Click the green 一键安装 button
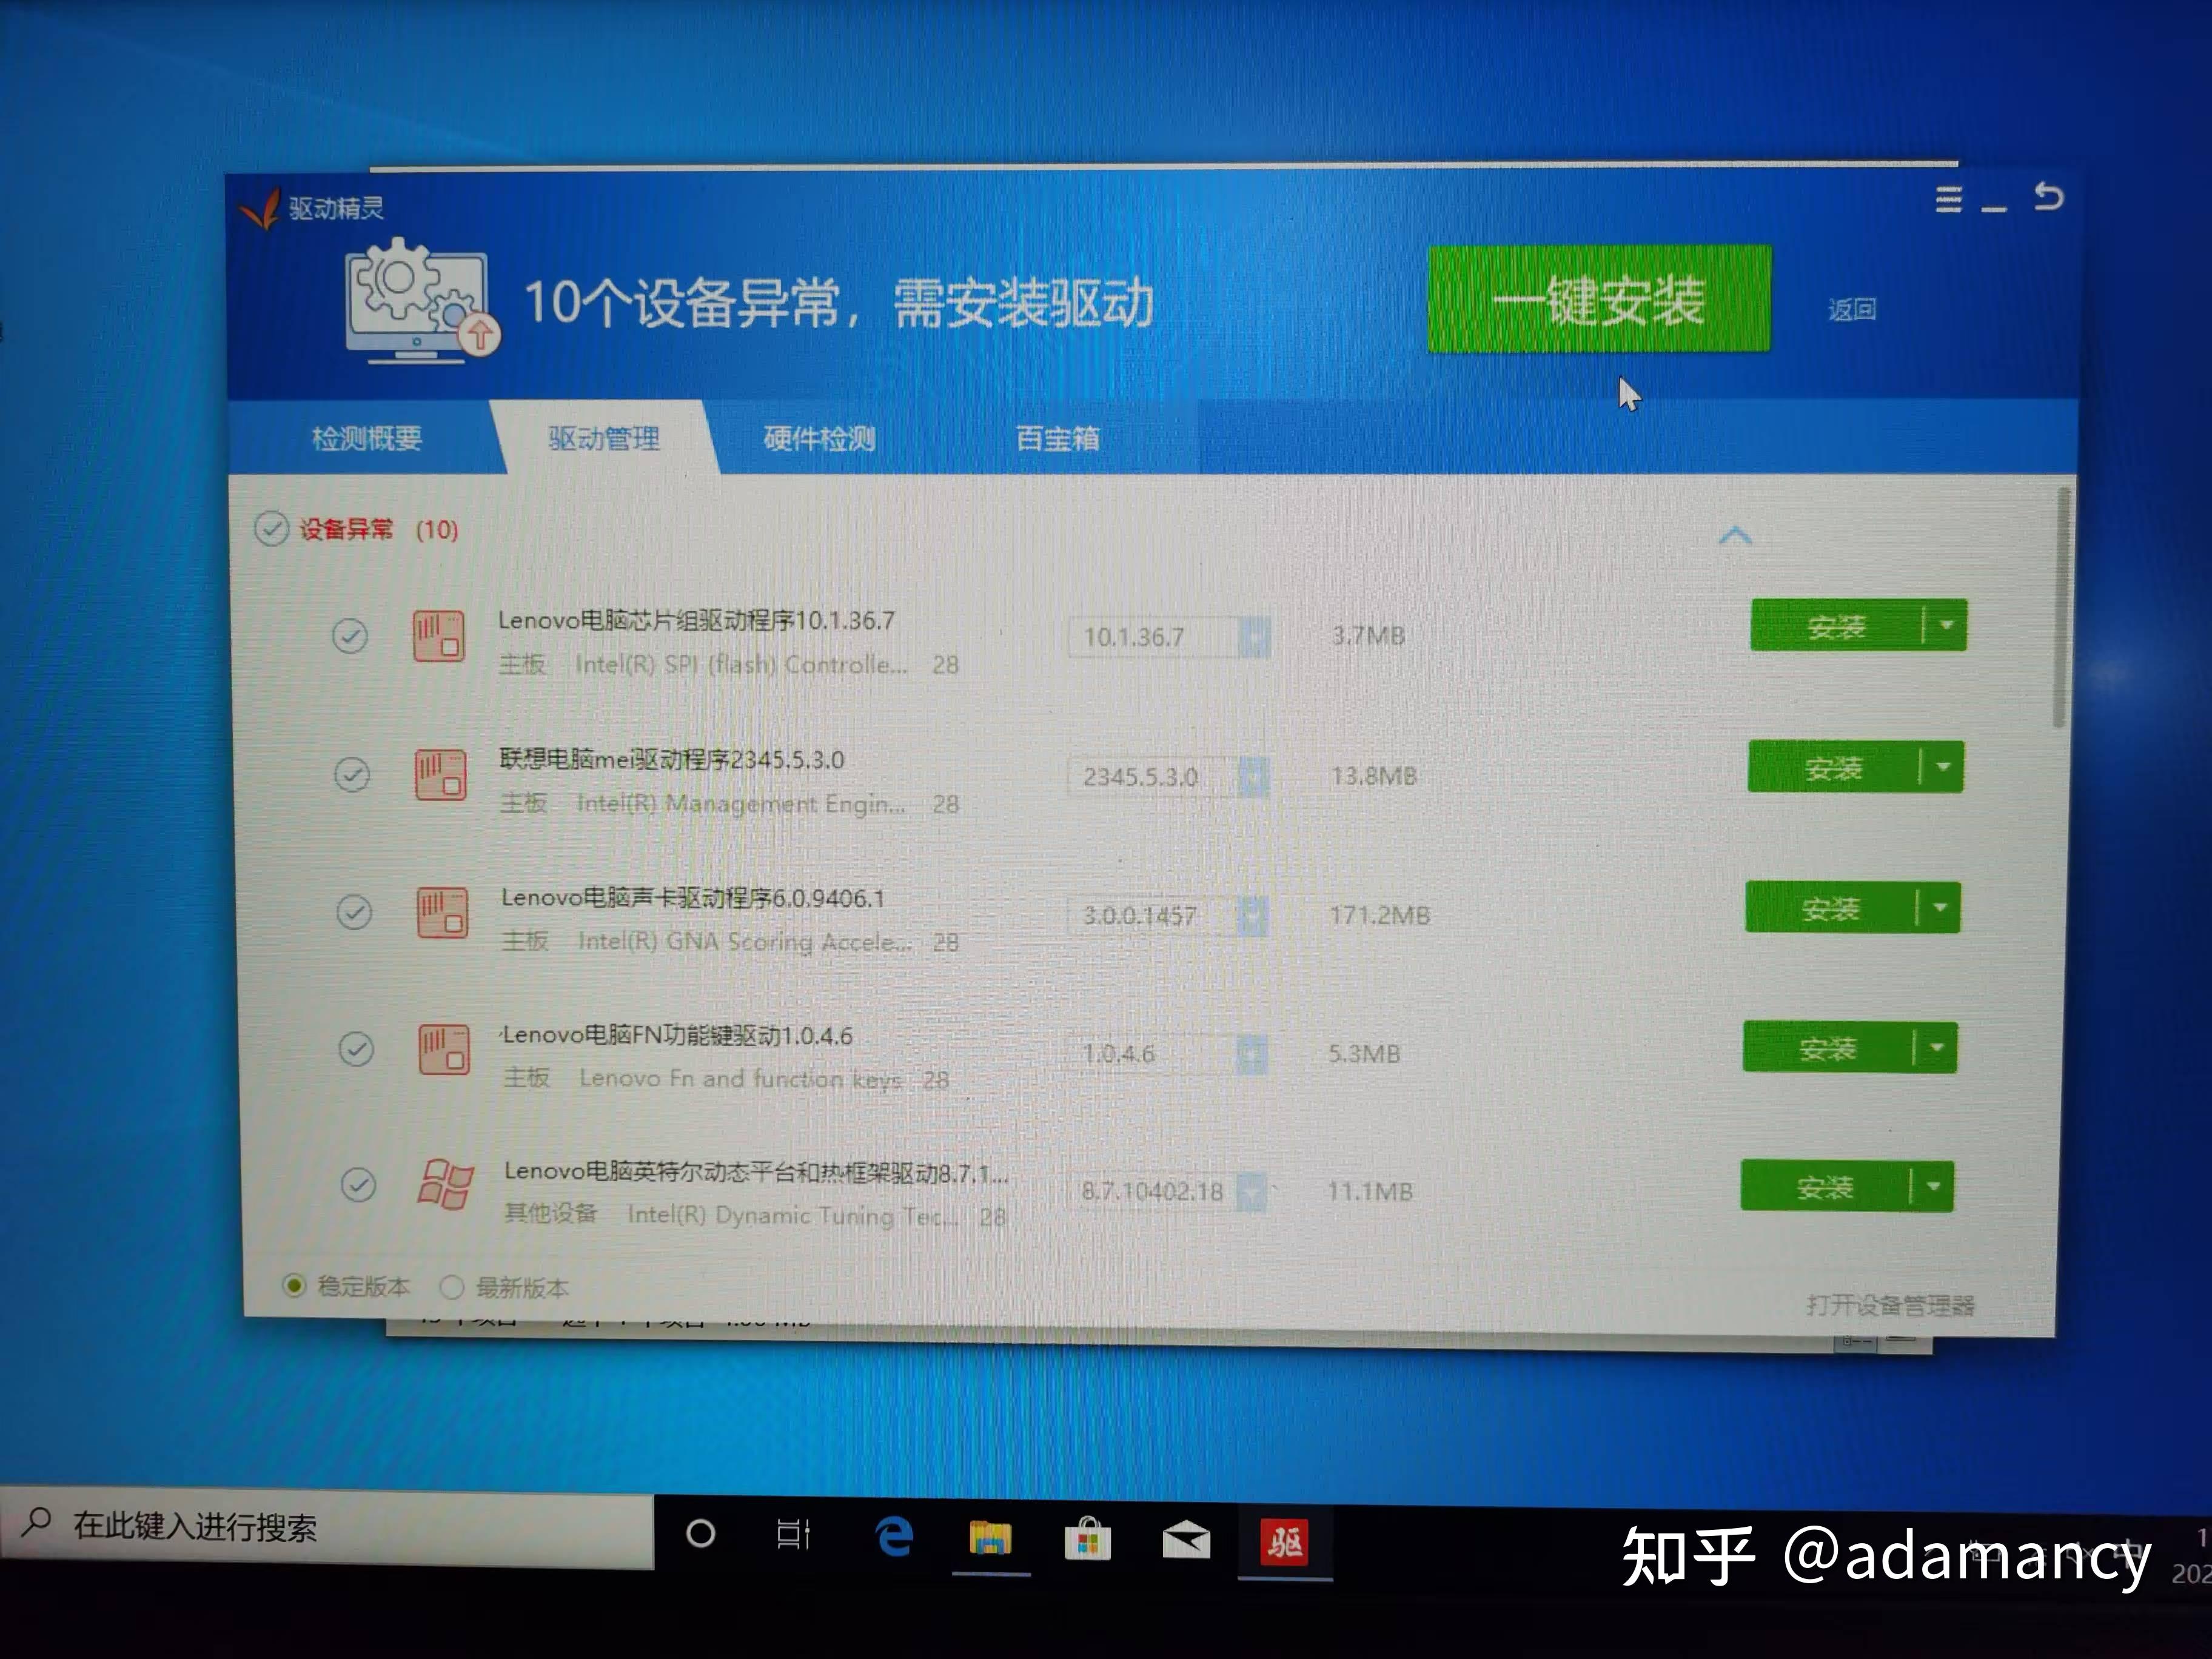 click(1599, 299)
